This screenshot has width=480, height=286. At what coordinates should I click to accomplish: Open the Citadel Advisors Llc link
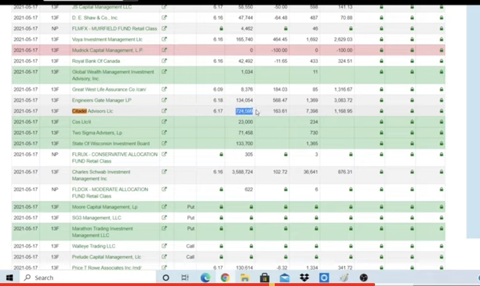click(x=93, y=111)
